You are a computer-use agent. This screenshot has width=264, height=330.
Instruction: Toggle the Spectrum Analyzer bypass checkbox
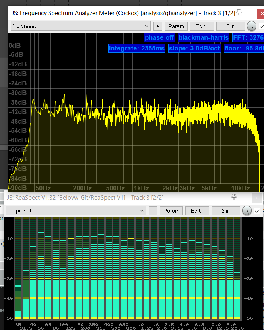point(262,26)
